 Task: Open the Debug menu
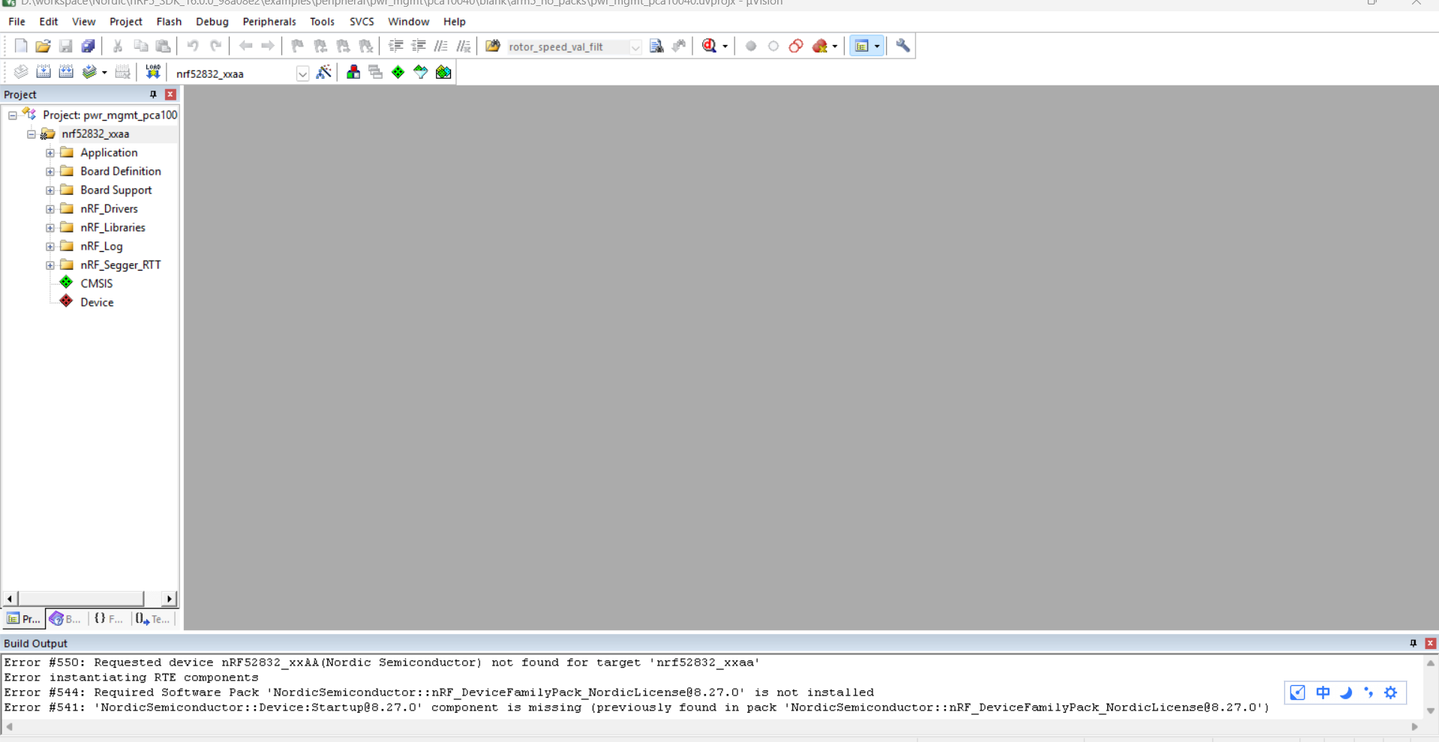(x=212, y=22)
